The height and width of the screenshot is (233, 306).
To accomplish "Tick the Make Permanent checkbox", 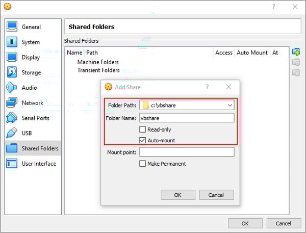I will (x=142, y=163).
